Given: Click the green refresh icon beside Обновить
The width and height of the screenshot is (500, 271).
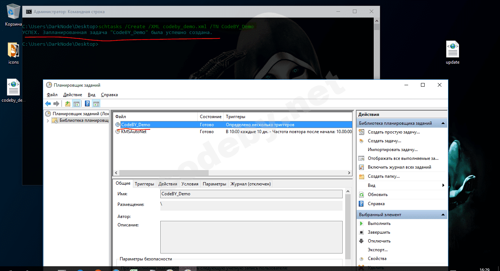Looking at the screenshot, I should (362, 195).
